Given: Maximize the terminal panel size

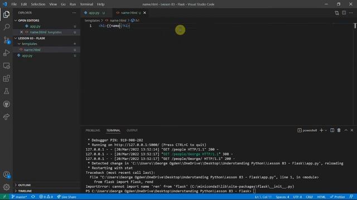Looking at the screenshot, I should (x=346, y=131).
